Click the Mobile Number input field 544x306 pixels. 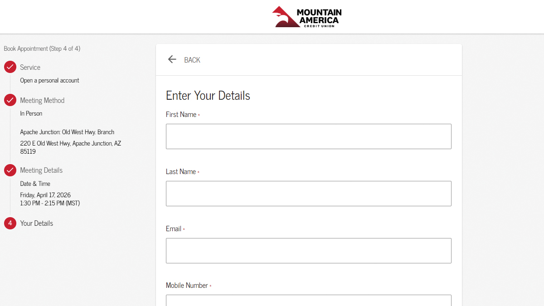tap(308, 301)
